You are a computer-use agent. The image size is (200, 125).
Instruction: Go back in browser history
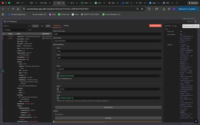(x=3, y=9)
